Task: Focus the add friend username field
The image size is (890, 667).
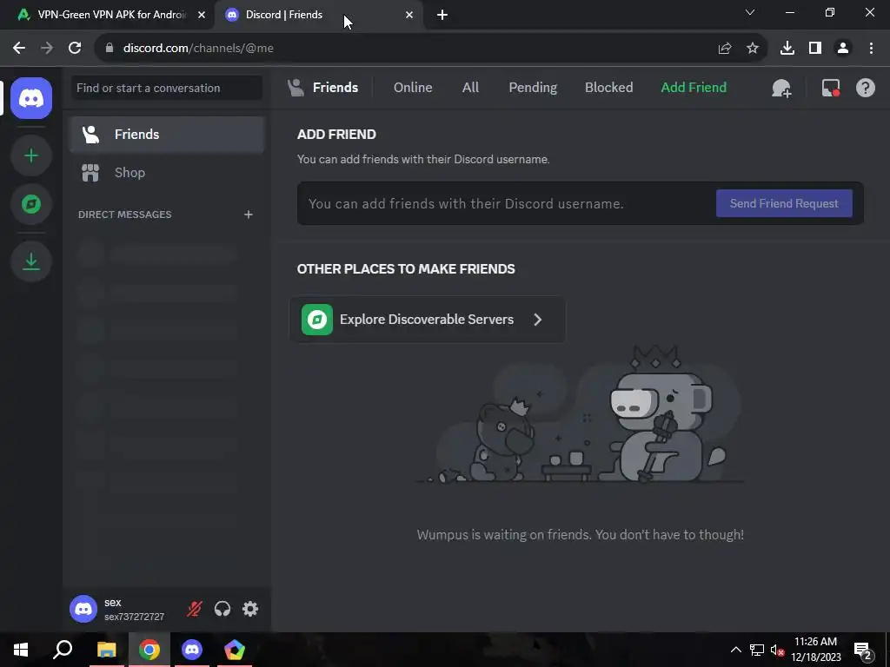Action: click(505, 203)
